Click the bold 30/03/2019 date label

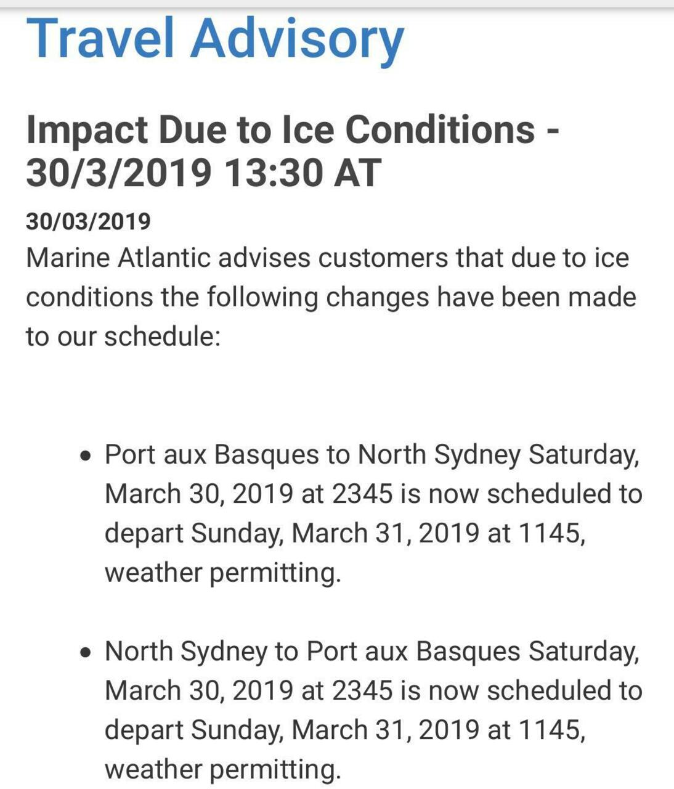(x=88, y=221)
